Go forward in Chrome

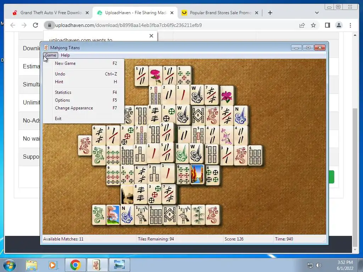[x=24, y=25]
